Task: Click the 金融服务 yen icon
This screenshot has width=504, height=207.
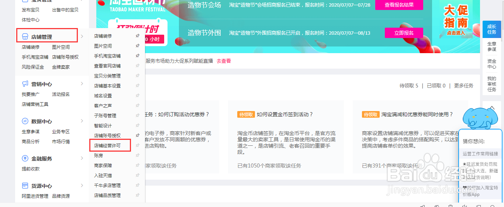Action: pos(25,158)
